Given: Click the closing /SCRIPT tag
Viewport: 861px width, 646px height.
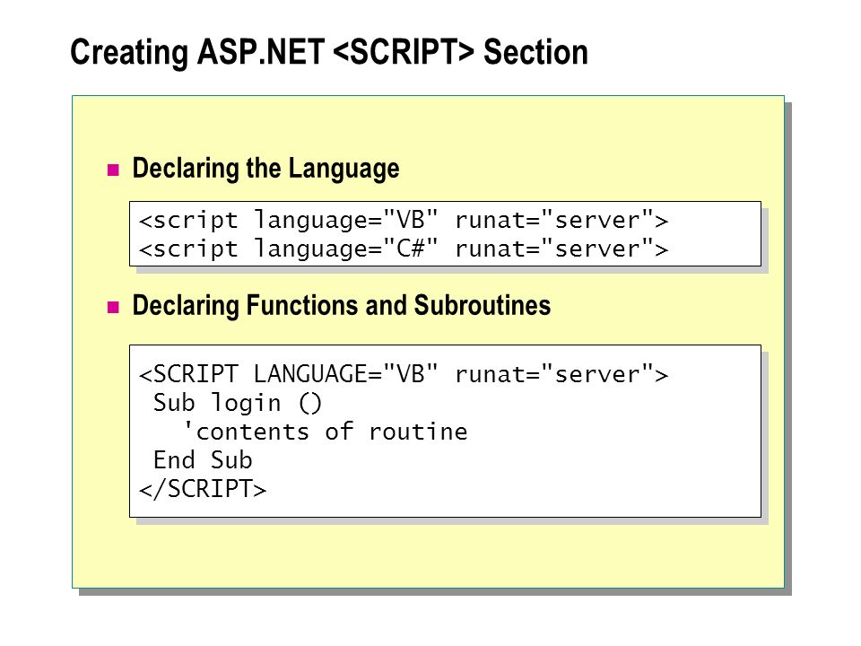Looking at the screenshot, I should [203, 489].
